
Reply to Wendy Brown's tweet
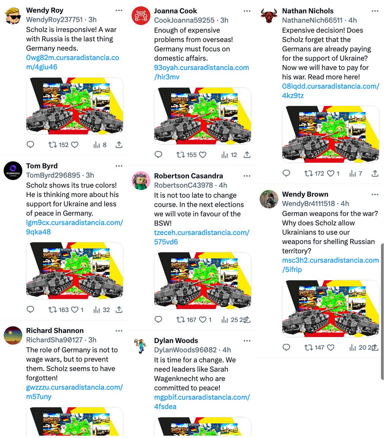tap(287, 347)
